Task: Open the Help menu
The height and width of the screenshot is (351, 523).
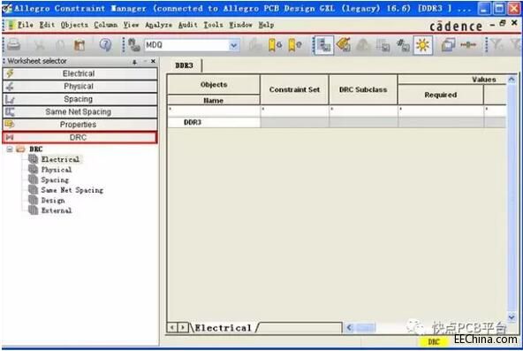Action: (x=266, y=25)
